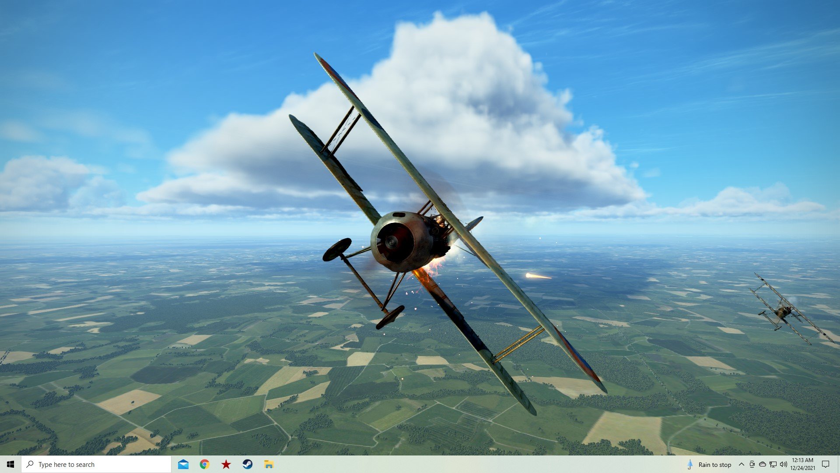Open the volume speaker control
This screenshot has height=473, width=840.
pos(784,464)
